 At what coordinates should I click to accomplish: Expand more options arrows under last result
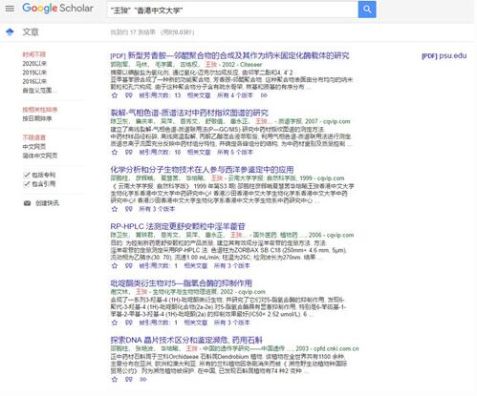coord(143,379)
